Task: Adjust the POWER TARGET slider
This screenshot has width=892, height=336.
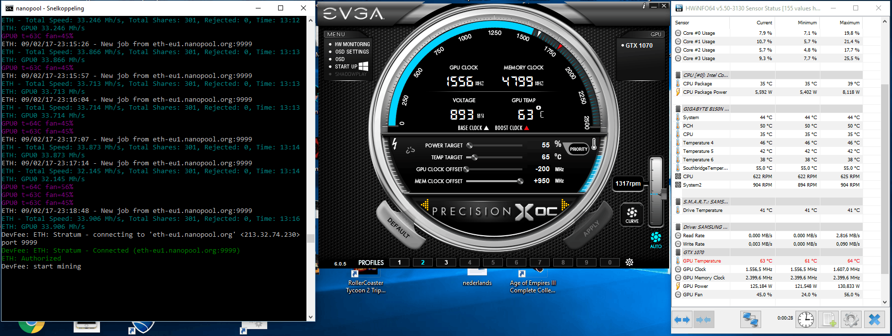Action: 494,145
